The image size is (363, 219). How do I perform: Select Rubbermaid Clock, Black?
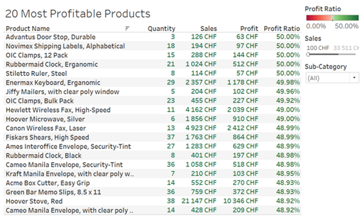coord(43,155)
